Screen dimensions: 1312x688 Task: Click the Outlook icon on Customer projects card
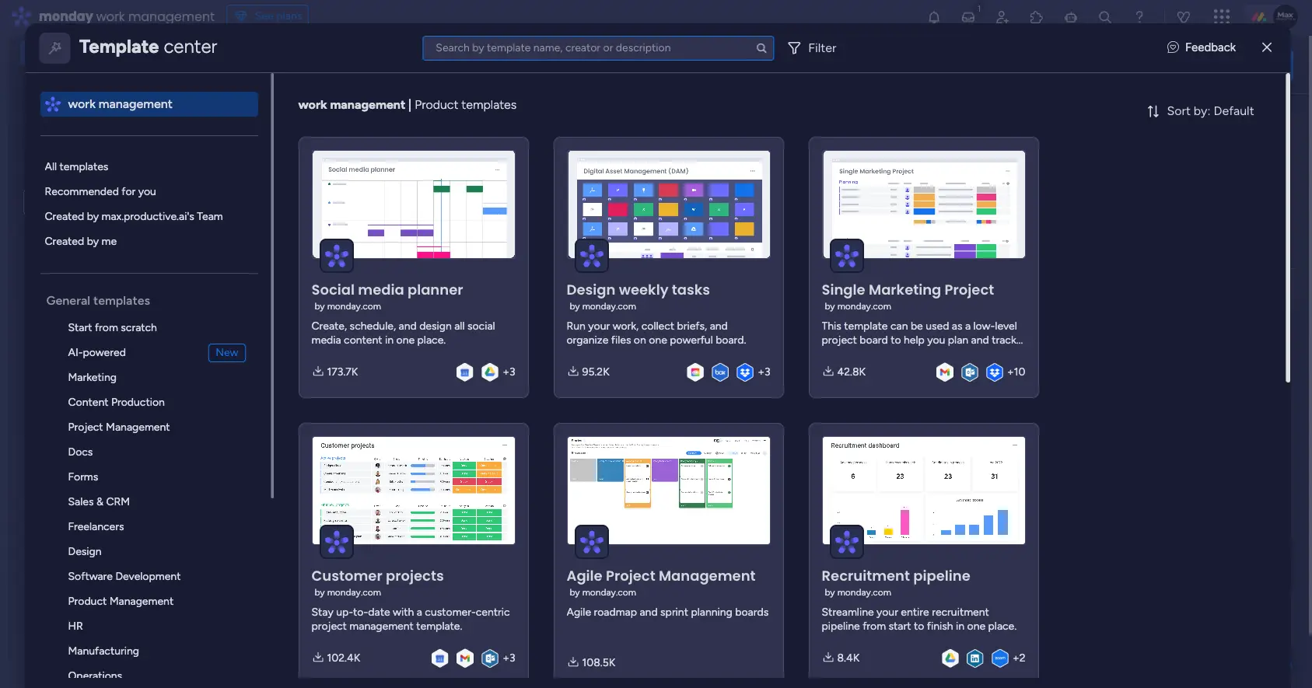(490, 658)
